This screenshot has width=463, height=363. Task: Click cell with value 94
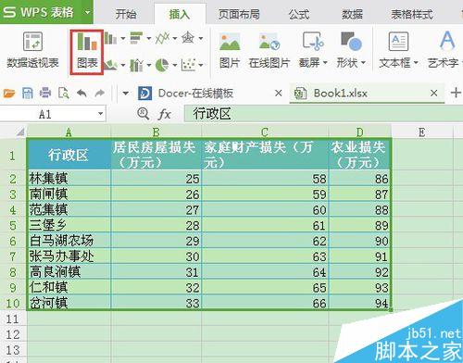(x=360, y=303)
